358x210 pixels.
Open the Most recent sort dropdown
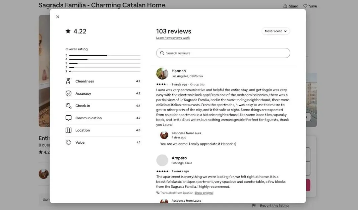[275, 31]
